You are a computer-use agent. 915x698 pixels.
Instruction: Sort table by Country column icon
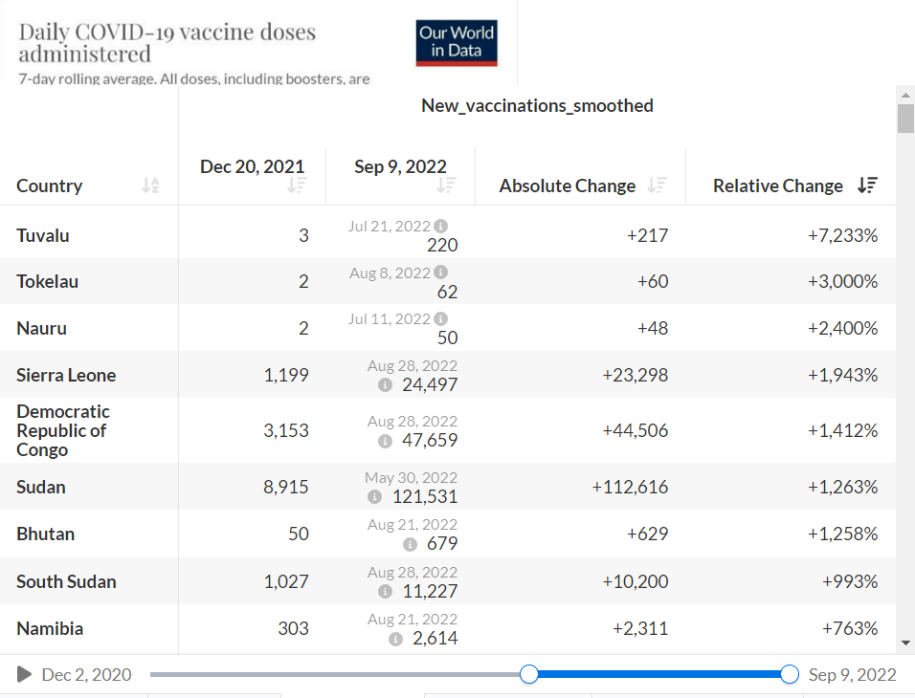(150, 185)
